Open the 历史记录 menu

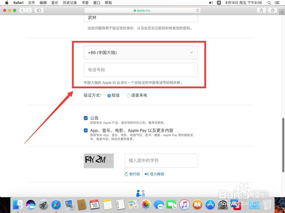tap(70, 3)
